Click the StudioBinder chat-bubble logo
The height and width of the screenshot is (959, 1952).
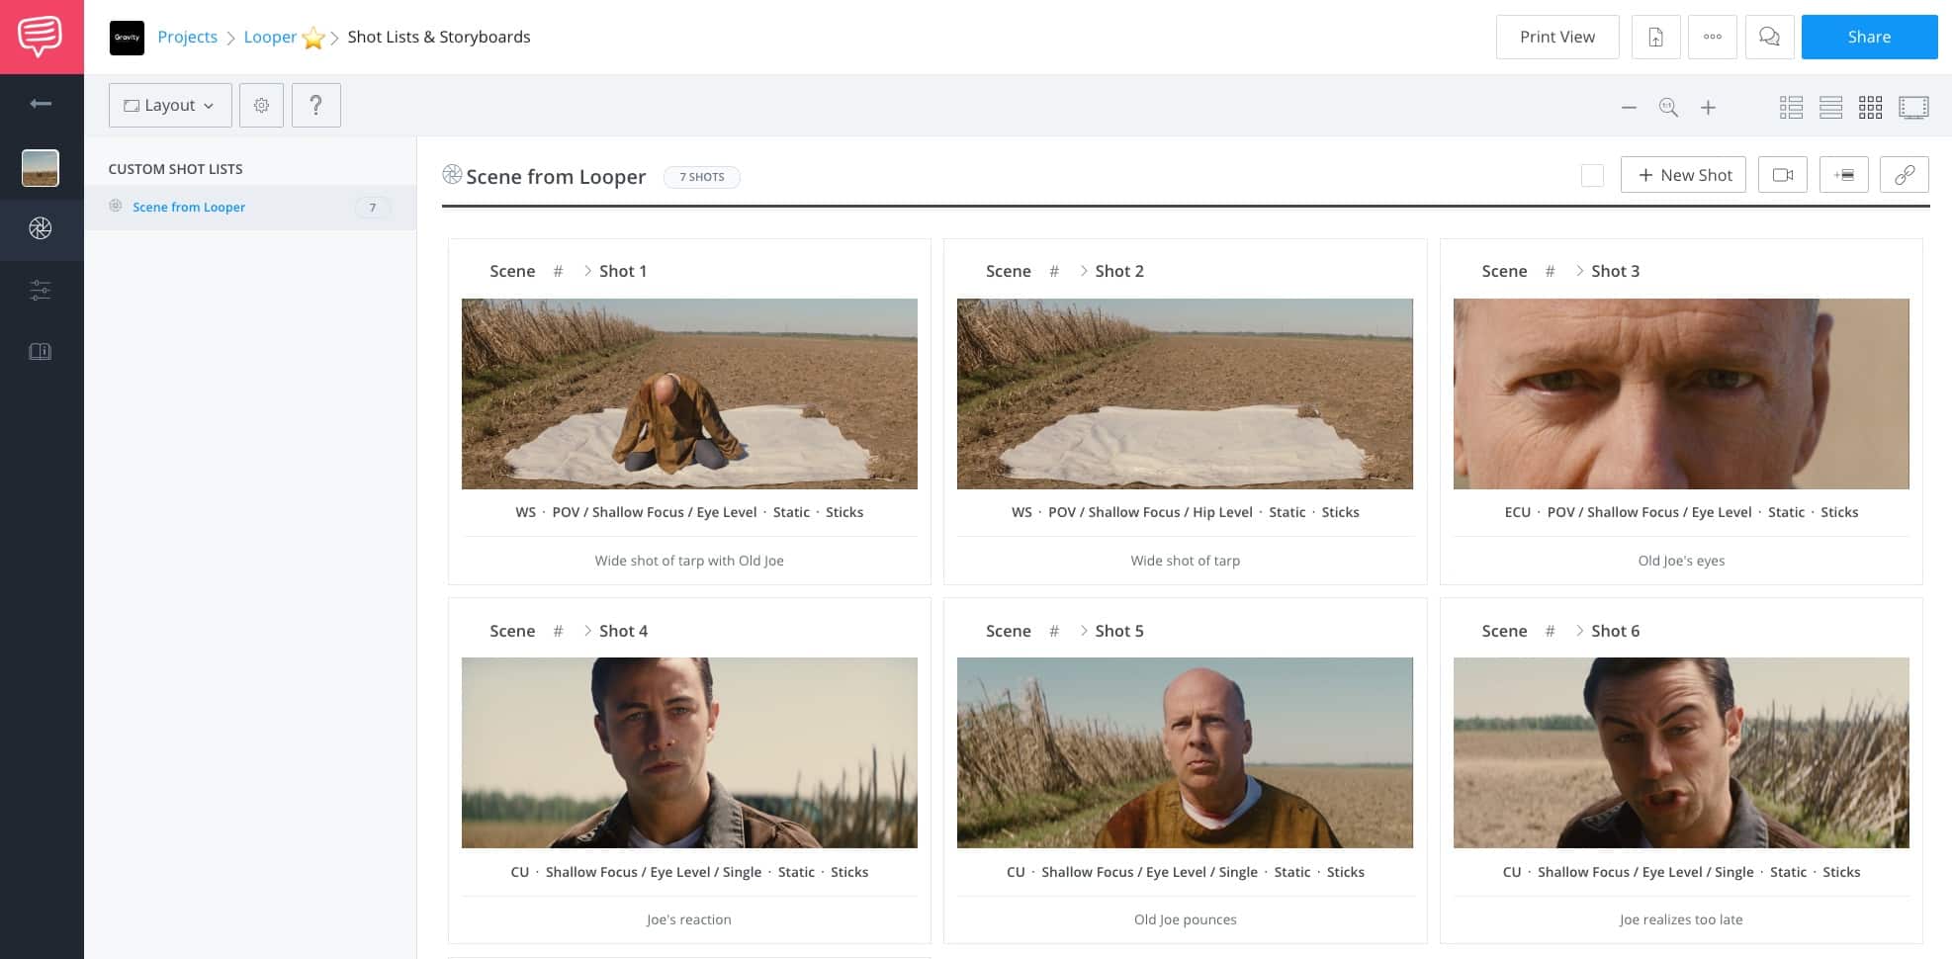pos(41,37)
